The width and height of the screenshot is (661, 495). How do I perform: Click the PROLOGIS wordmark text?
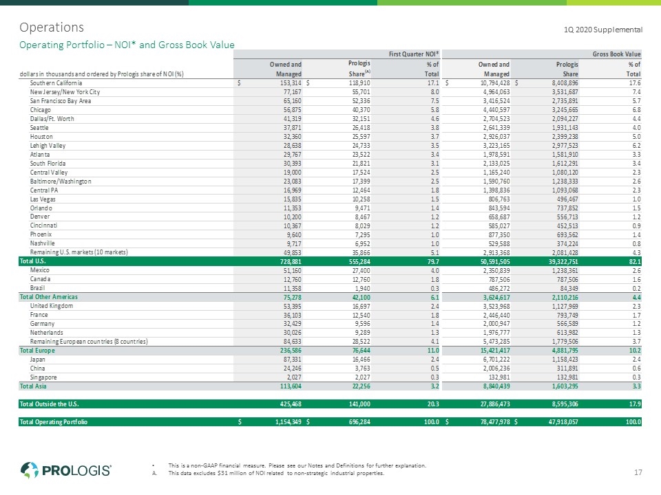click(x=76, y=470)
